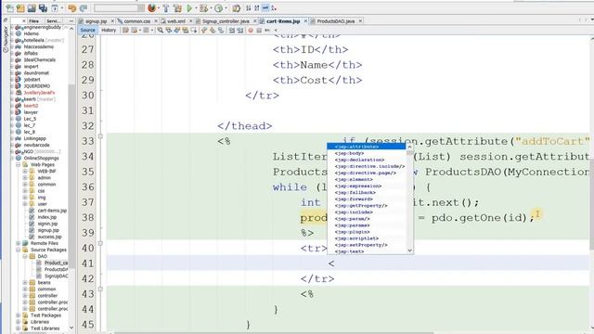The image size is (594, 334).
Task: Click the Clean and Build icon
Action: click(177, 8)
